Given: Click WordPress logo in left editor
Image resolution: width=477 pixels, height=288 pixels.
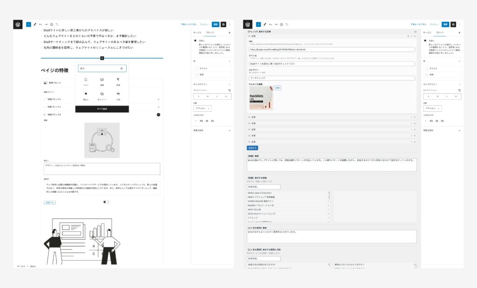Looking at the screenshot, I should (18, 25).
